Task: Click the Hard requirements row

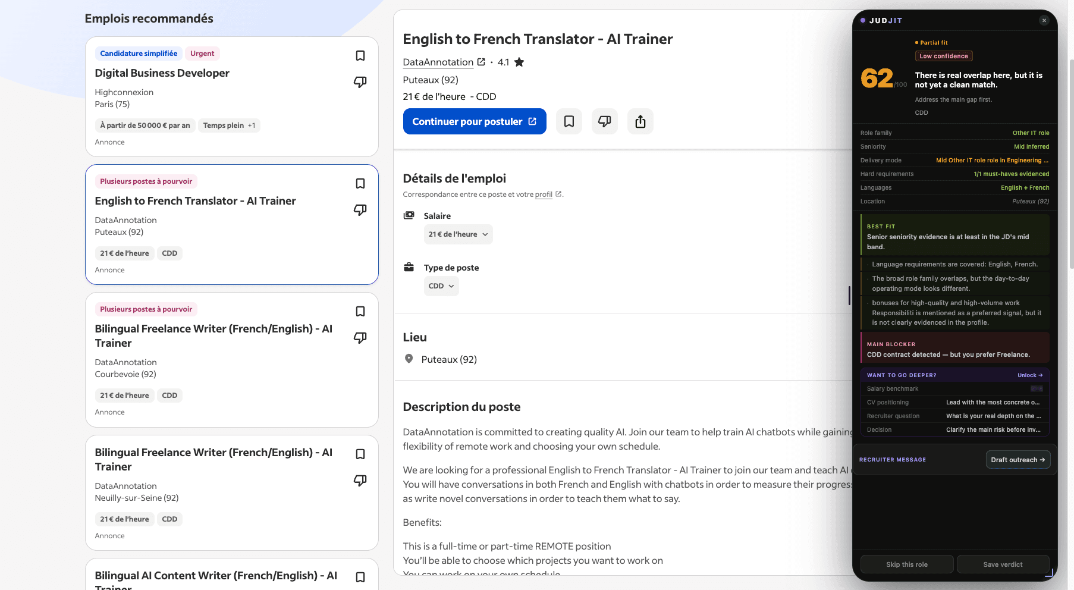Action: tap(954, 174)
